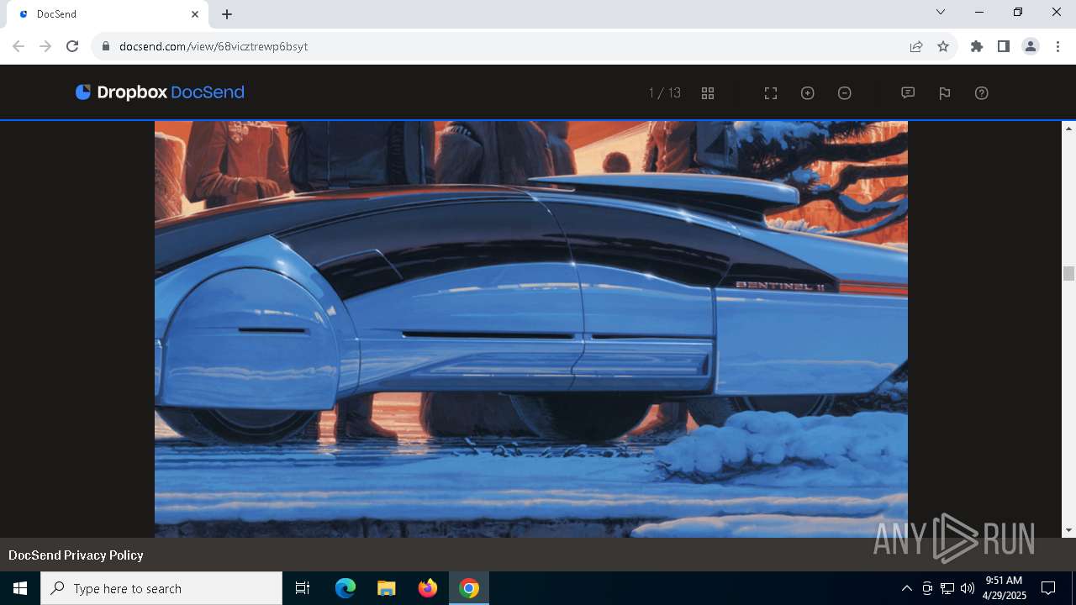Click the Dropbox DocSend logo
This screenshot has height=605, width=1076.
(x=160, y=92)
